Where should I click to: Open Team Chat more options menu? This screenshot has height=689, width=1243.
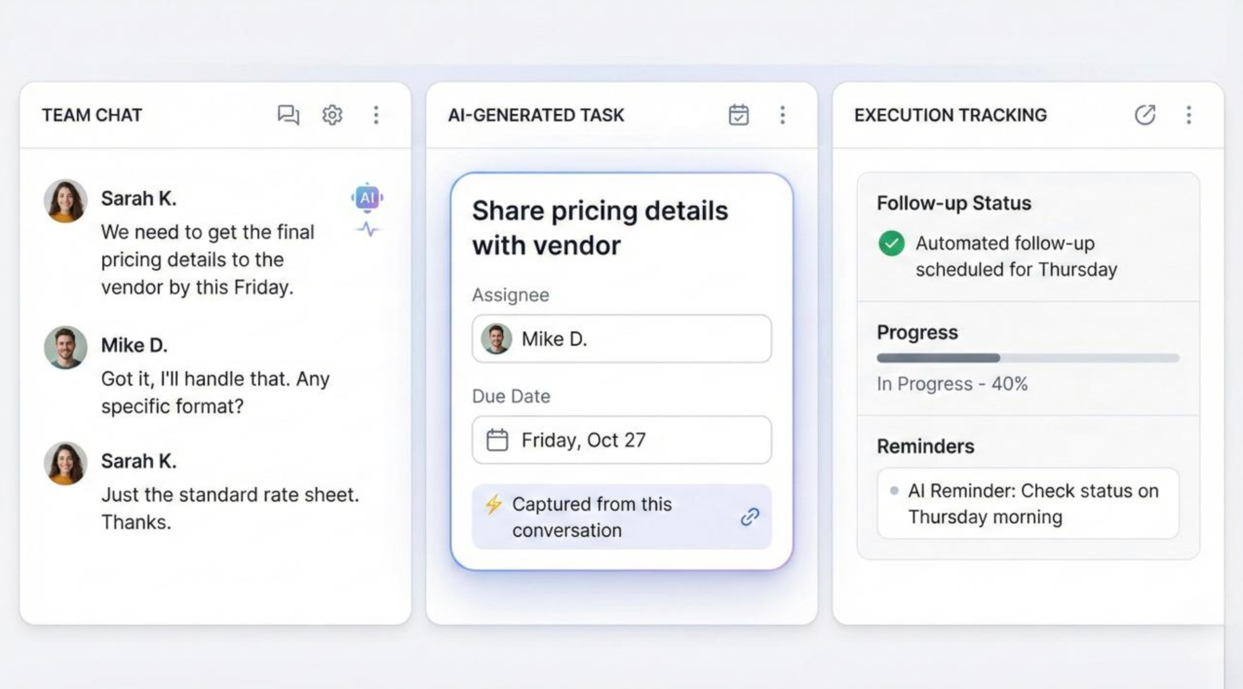pyautogui.click(x=376, y=115)
